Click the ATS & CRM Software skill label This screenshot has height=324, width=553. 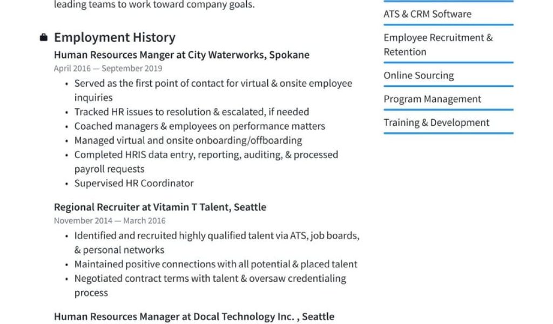point(427,14)
